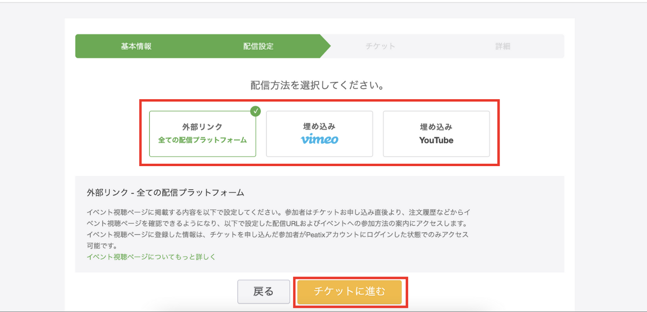Click the green checkmark badge on 外部リンク card

pos(256,111)
